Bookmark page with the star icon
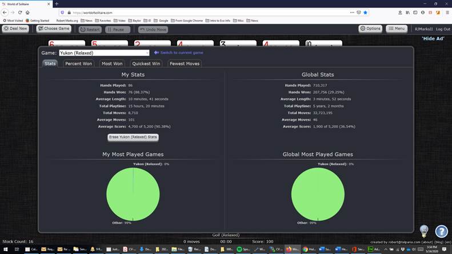The width and height of the screenshot is (452, 254). pos(366,12)
